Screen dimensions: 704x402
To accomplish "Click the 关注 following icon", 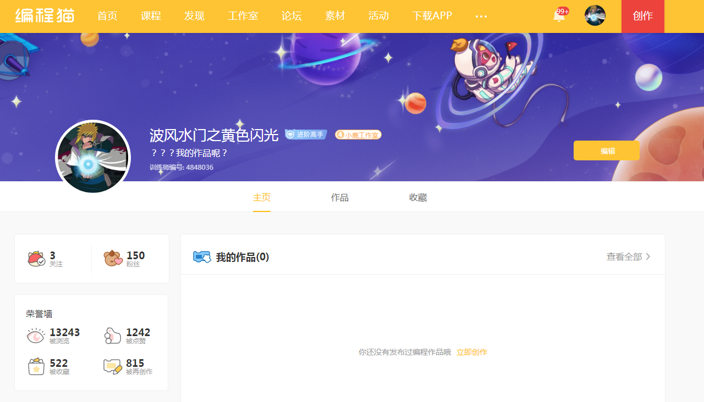I will 36,259.
